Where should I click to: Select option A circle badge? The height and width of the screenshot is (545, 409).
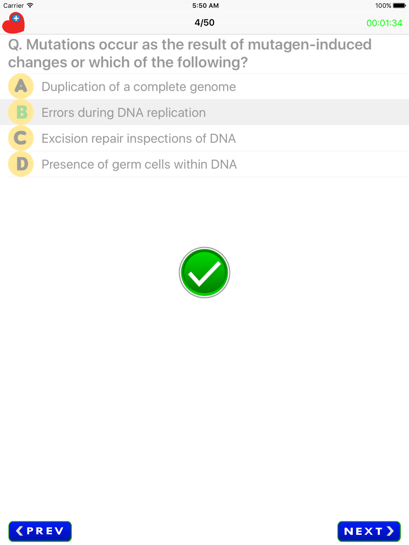coord(21,86)
